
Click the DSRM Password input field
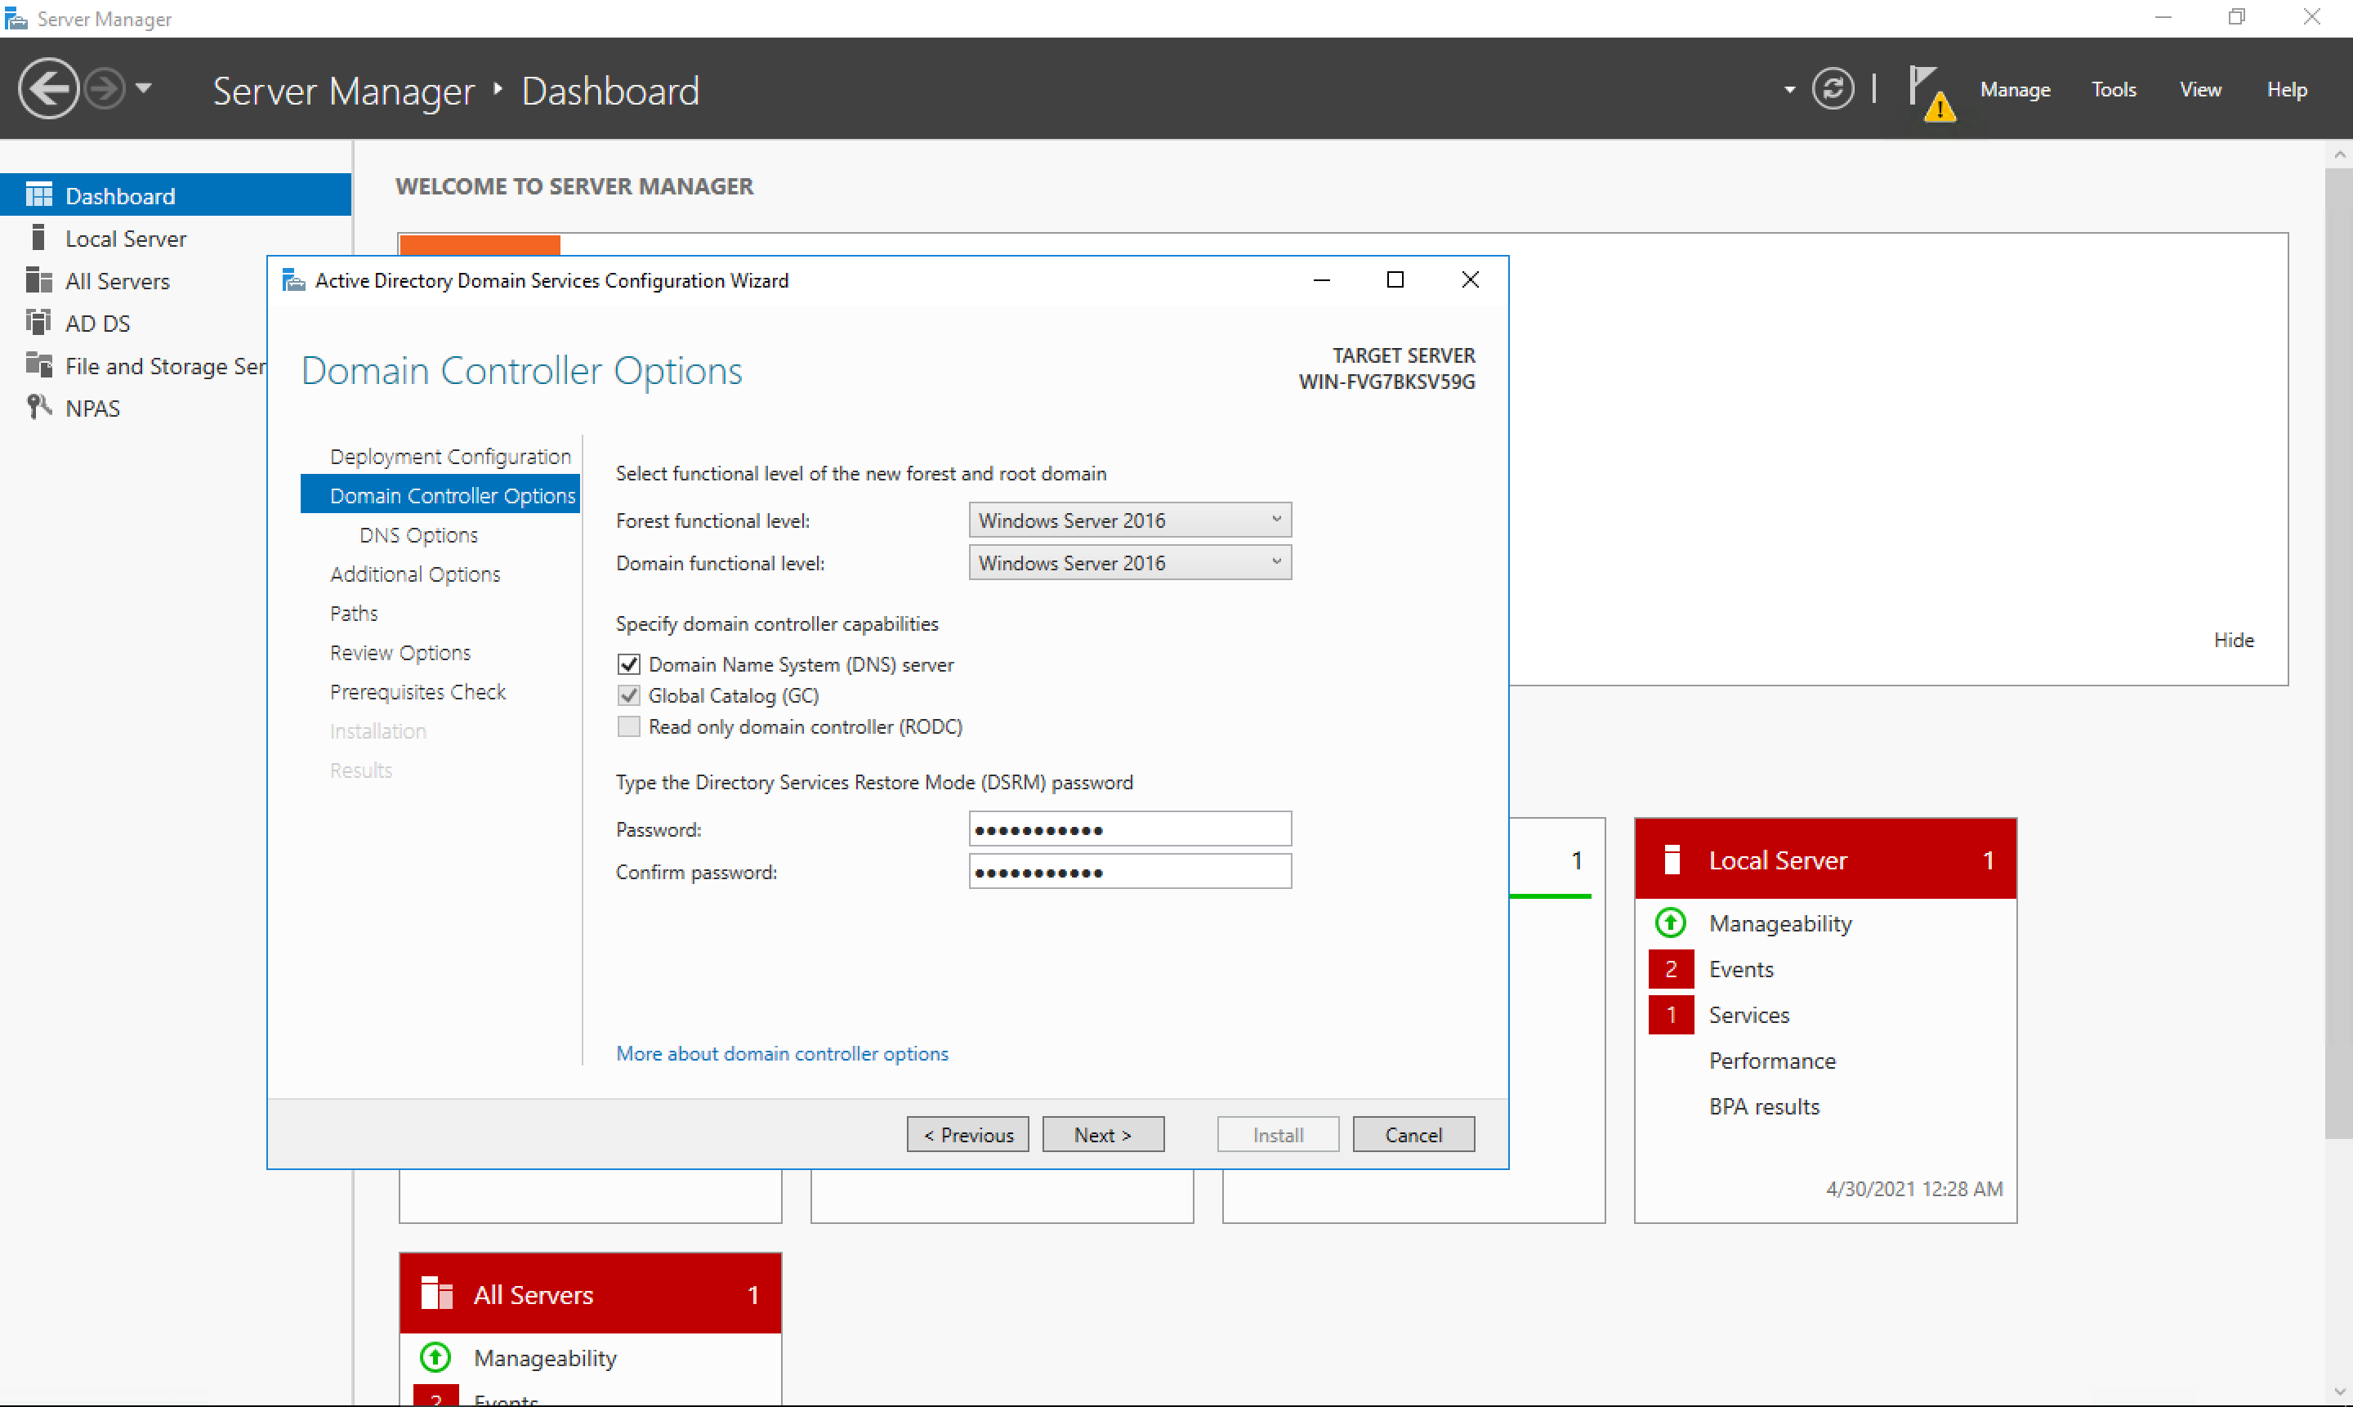tap(1129, 829)
